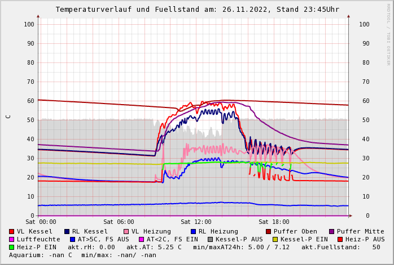Click the red VL Kessel legend swatch
The height and width of the screenshot is (265, 394).
point(12,232)
